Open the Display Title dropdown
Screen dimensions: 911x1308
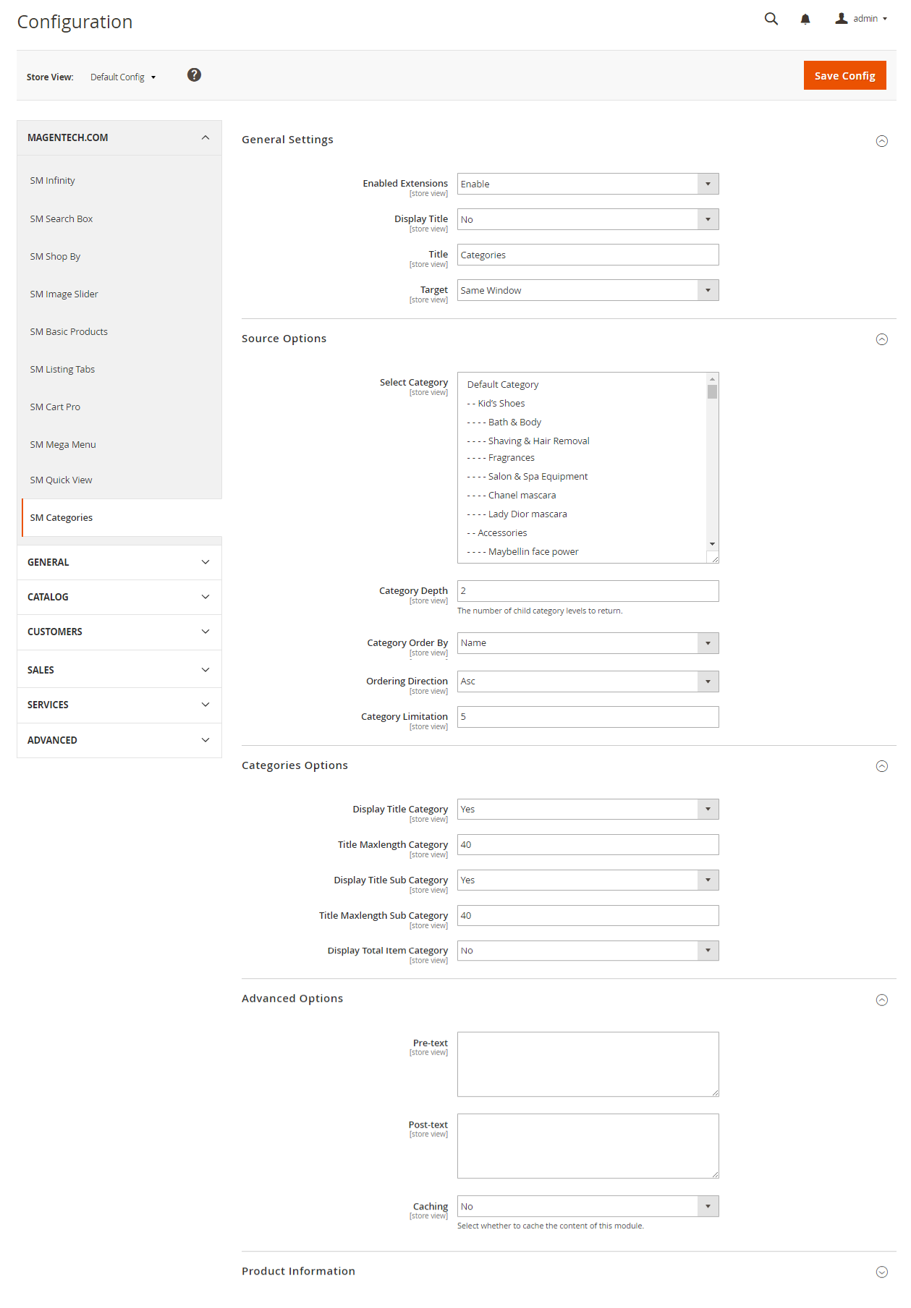pyautogui.click(x=588, y=219)
